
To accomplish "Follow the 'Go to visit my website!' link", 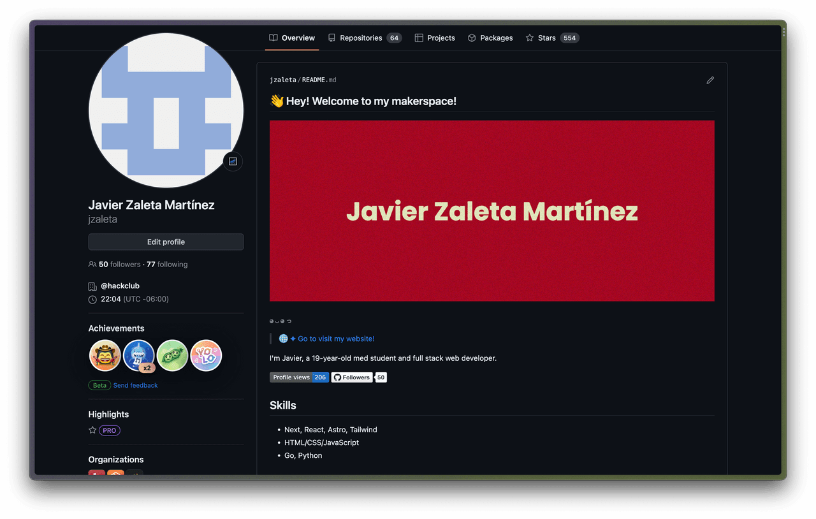I will click(336, 339).
